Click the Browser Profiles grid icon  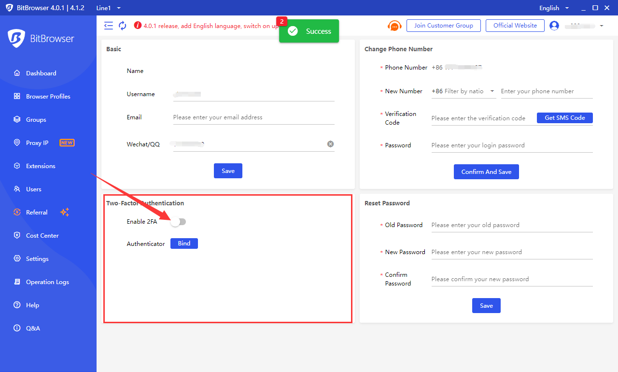point(17,97)
